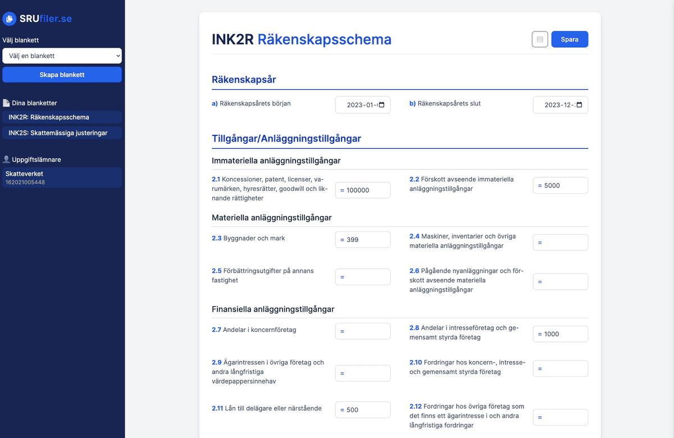Click the Spara button
674x438 pixels.
(x=570, y=39)
